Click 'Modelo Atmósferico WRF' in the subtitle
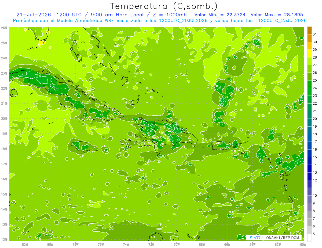 tap(85, 21)
